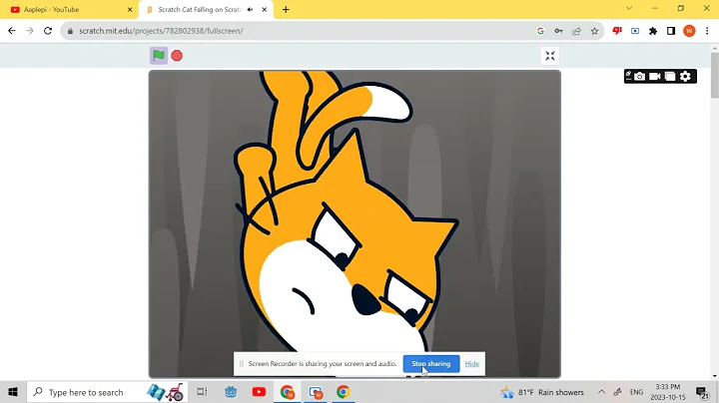719x403 pixels.
Task: Open the red thumbs-down extension
Action: point(617,31)
